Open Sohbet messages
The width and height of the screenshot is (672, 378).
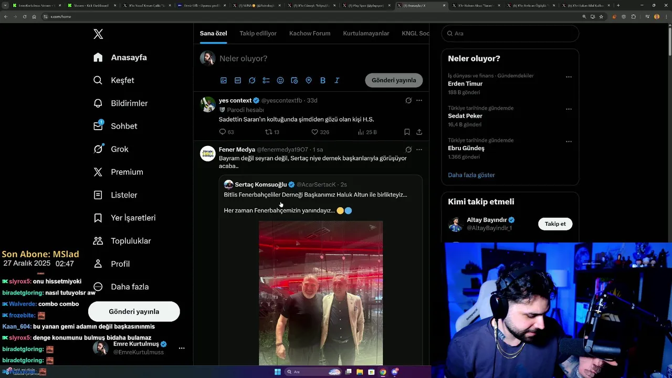pyautogui.click(x=115, y=126)
